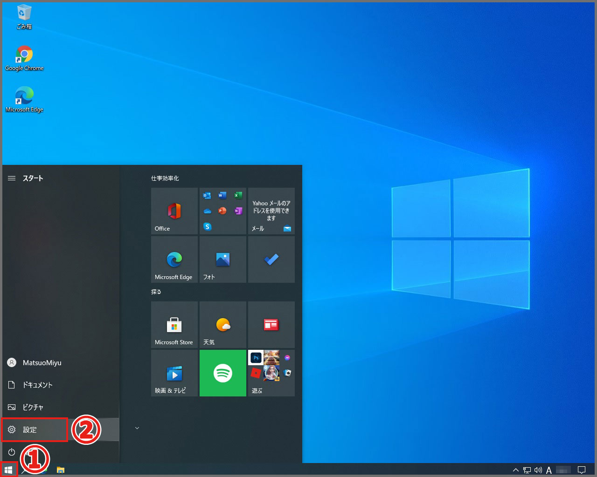Image resolution: width=597 pixels, height=477 pixels.
Task: Open ドキュメント (Documents) from start menu
Action: pyautogui.click(x=60, y=385)
